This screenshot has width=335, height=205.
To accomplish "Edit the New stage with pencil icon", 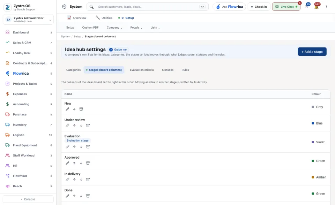I will [x=67, y=109].
